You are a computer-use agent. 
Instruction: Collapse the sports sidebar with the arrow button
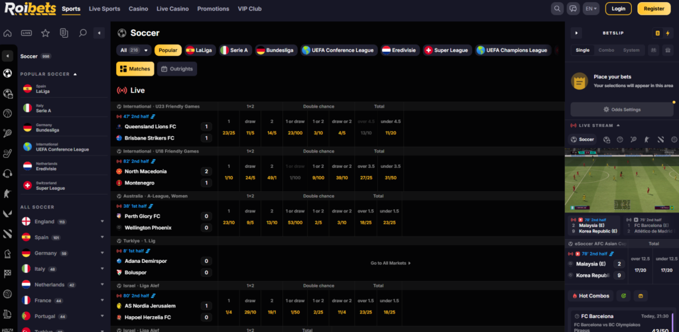pos(99,33)
